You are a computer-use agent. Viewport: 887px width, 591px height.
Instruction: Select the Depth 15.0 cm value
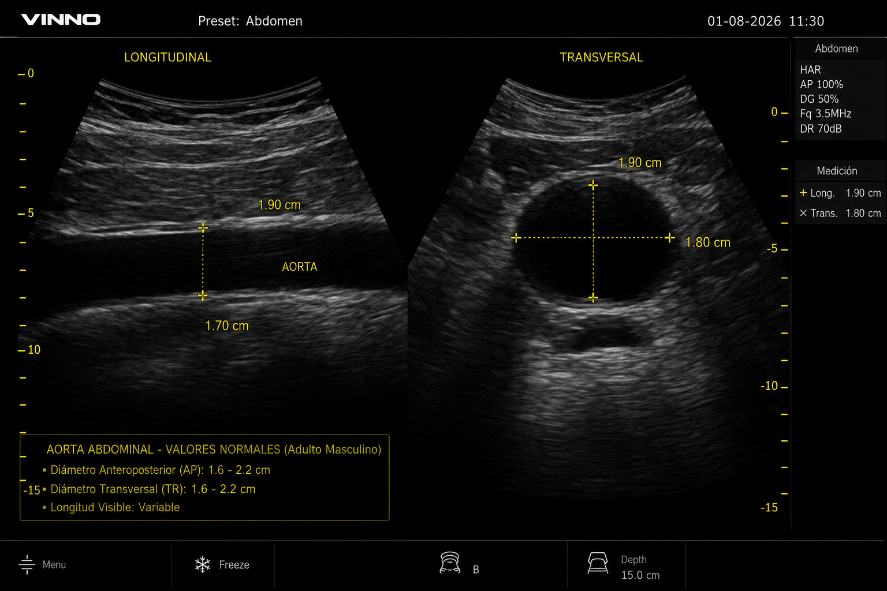click(x=640, y=575)
